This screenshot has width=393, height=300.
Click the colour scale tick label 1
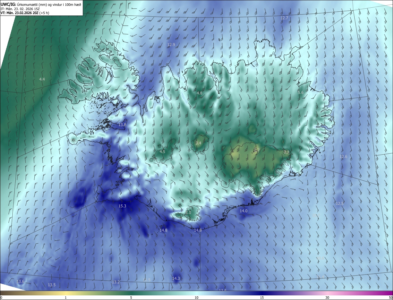coord(66,298)
